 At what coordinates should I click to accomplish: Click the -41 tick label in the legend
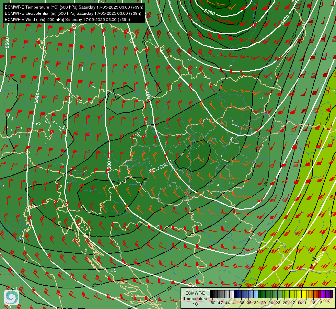(x=234, y=303)
